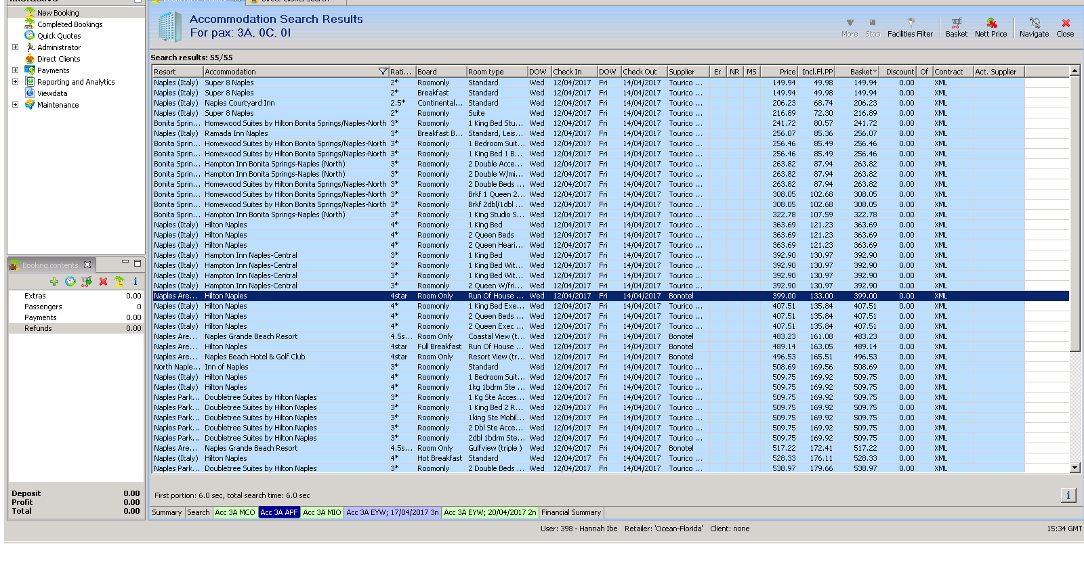1084x582 pixels.
Task: Click the Maintenance icon in sidebar
Action: pos(30,104)
